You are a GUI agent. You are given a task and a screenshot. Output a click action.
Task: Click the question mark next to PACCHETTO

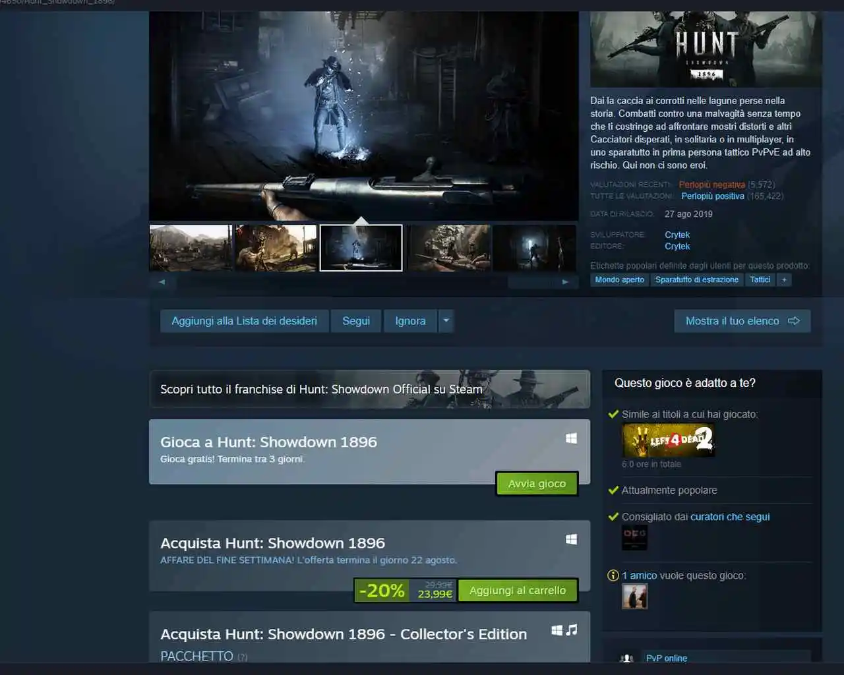click(242, 657)
